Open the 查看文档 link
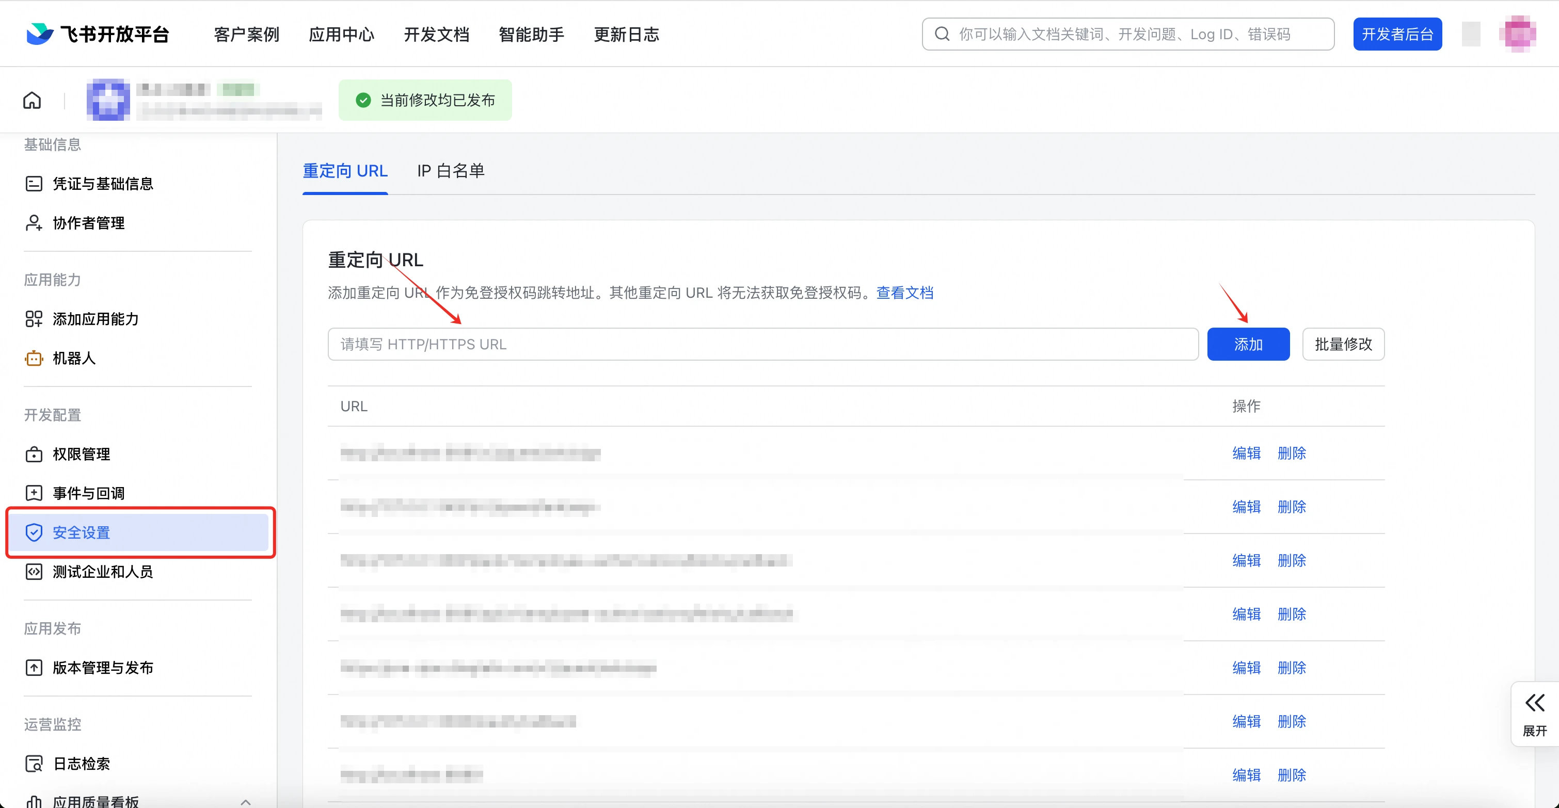This screenshot has width=1559, height=808. tap(905, 293)
